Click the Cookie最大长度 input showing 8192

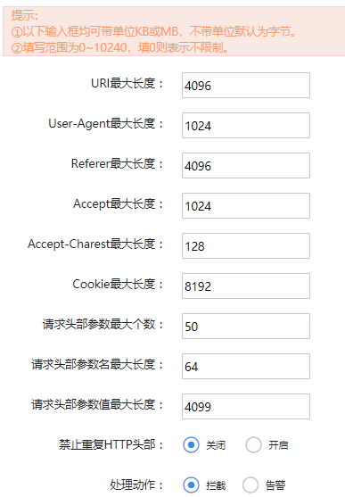246,286
